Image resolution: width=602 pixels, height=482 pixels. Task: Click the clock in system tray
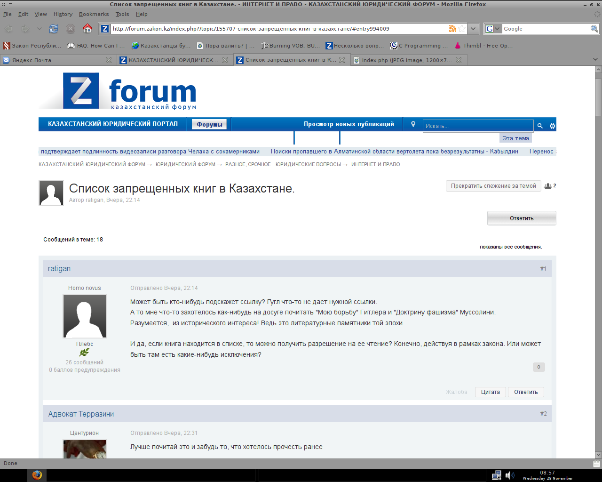(547, 475)
